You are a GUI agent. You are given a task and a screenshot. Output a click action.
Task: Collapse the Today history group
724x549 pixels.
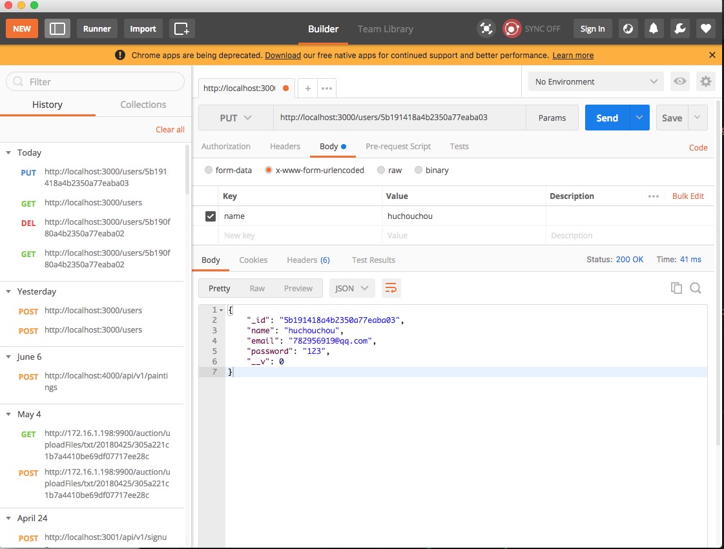[x=8, y=152]
